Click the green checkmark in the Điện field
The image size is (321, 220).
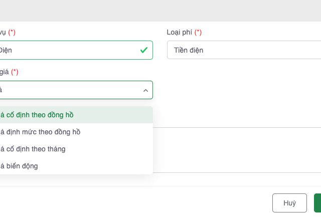tap(143, 50)
